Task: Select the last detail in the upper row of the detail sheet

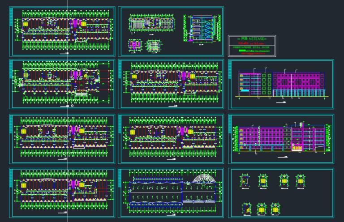Action: pos(301,181)
